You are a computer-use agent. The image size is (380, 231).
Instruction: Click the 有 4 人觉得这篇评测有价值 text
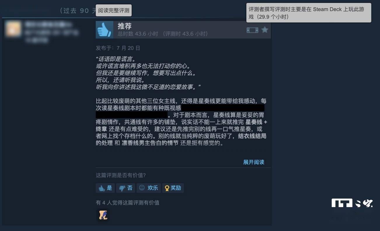coord(128,202)
